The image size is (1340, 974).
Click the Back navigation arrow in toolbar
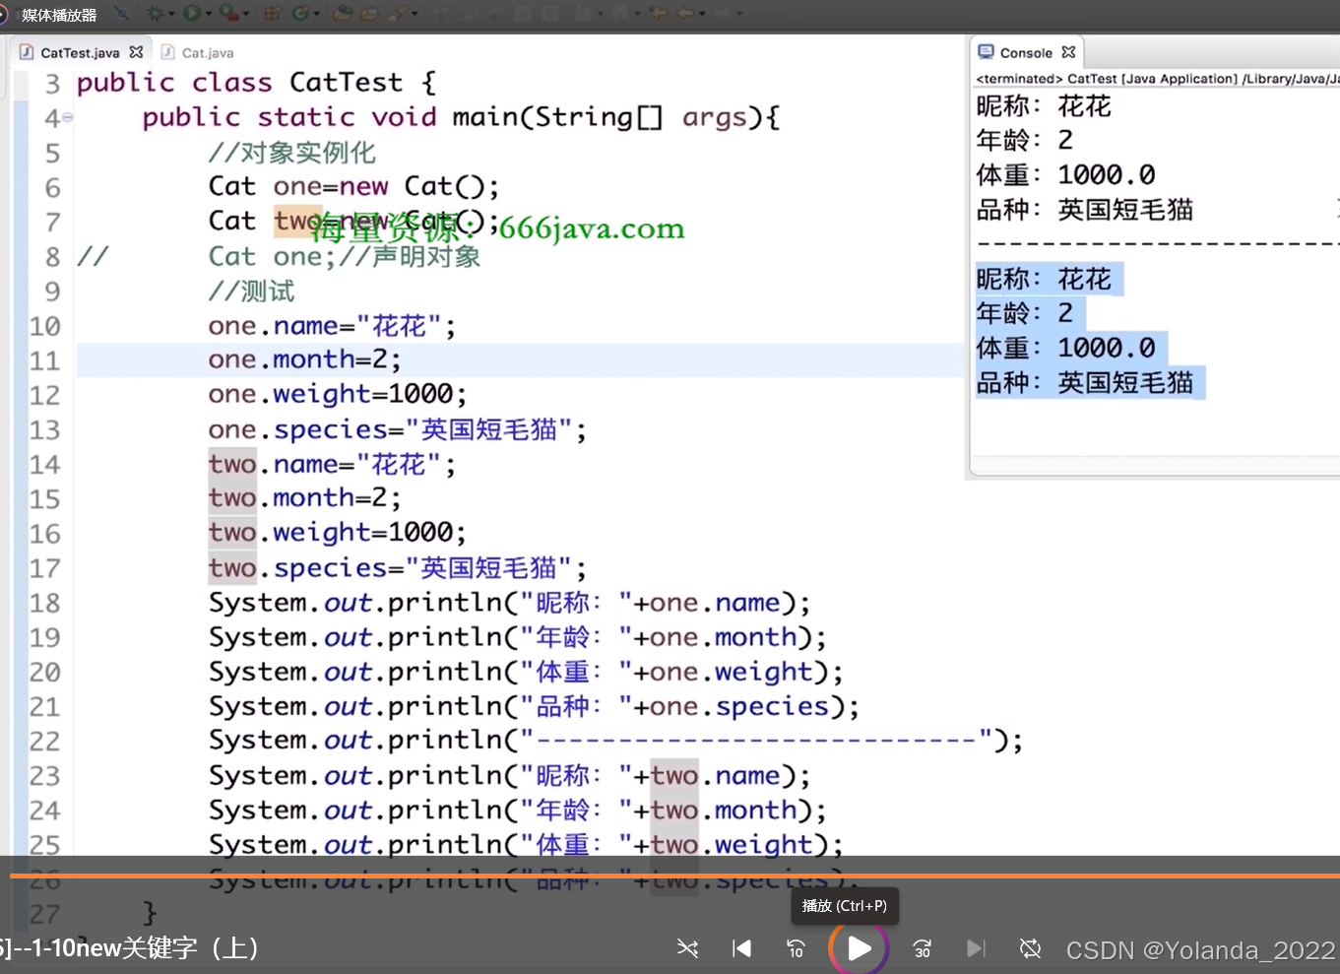point(685,13)
